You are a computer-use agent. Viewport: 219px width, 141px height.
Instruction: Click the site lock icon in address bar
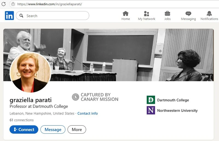coord(13,4)
